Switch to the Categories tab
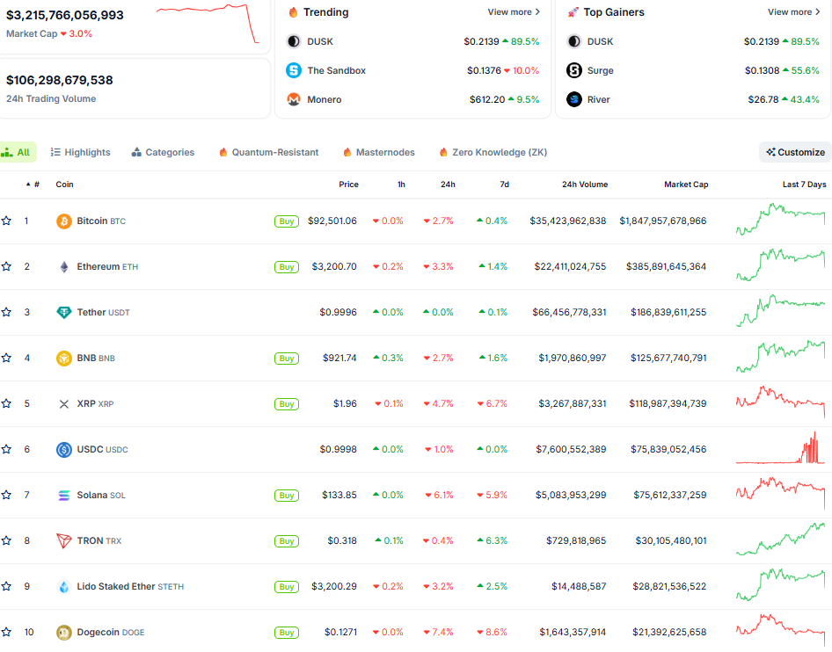 [163, 152]
